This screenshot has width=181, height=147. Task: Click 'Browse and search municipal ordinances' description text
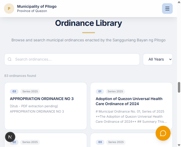[88, 40]
